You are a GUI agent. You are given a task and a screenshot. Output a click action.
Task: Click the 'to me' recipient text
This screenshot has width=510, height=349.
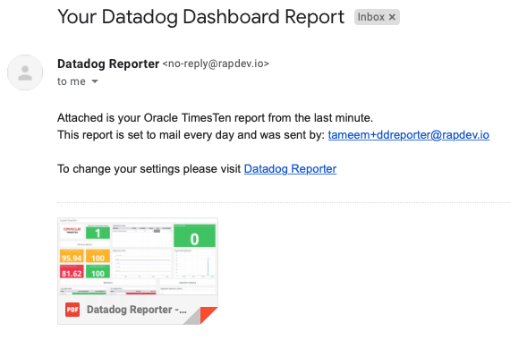coord(72,81)
